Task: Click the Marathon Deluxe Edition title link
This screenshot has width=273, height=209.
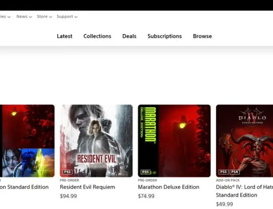Action: (x=168, y=187)
